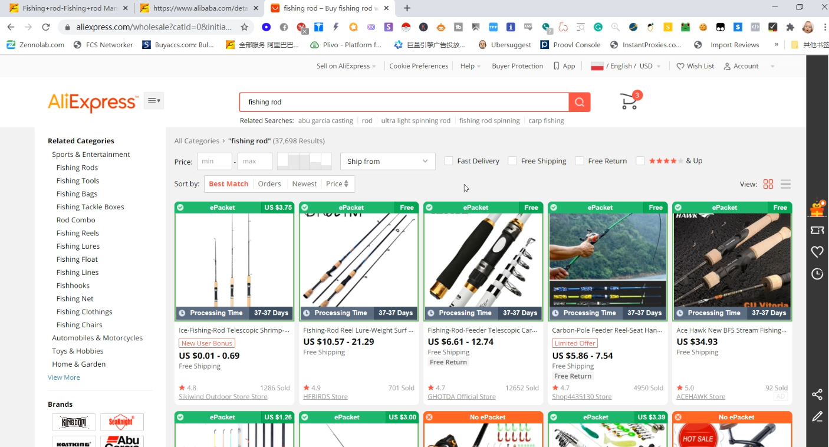Open Ice-Fishing-Rod Telescopic product thumbnail
Image resolution: width=829 pixels, height=447 pixels.
235,261
